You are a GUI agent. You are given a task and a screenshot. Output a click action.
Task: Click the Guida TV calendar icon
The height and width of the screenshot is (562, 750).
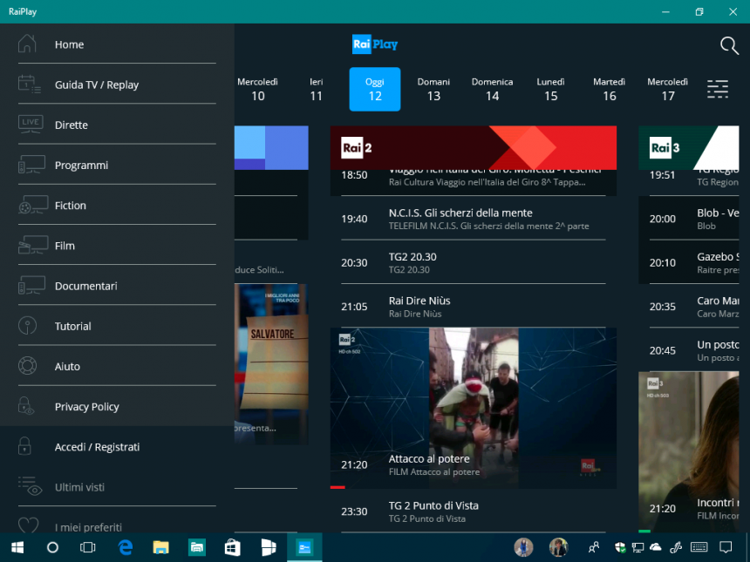coord(29,85)
